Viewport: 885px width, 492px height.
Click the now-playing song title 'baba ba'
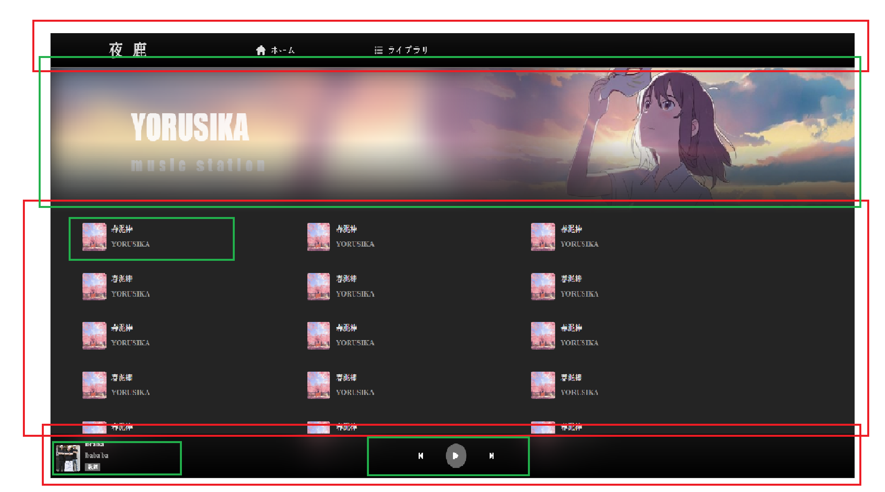[97, 455]
